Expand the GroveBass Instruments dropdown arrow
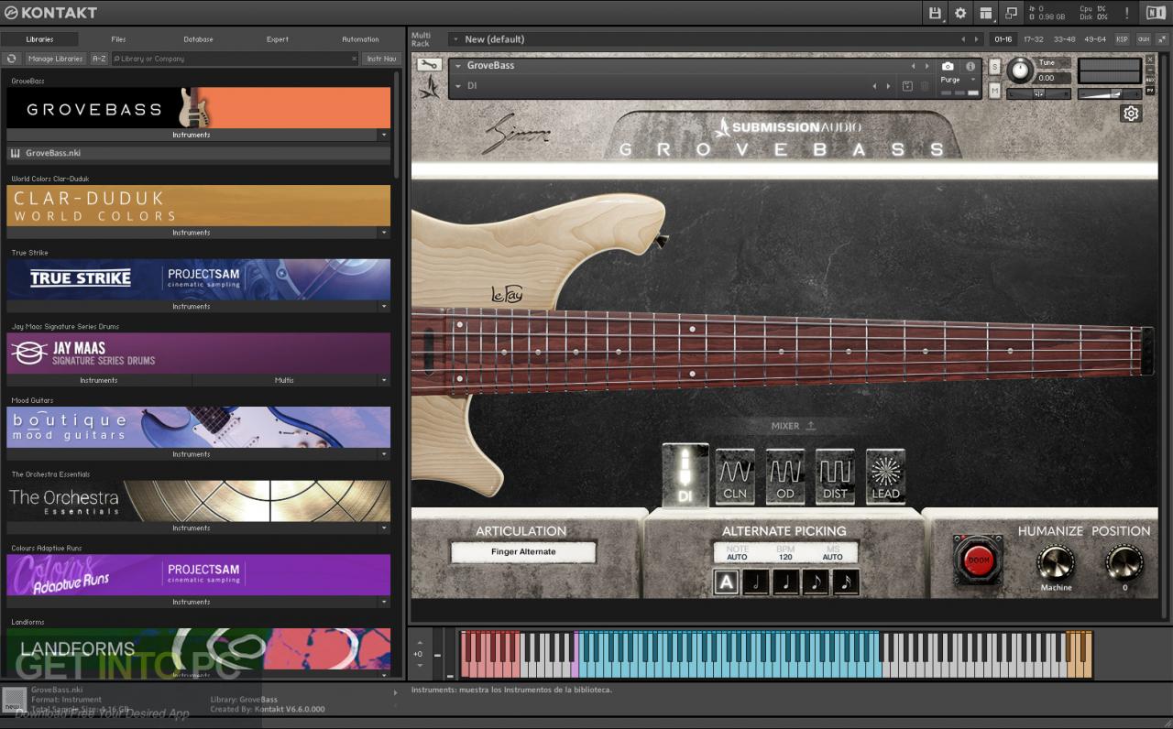This screenshot has width=1173, height=729. click(x=383, y=135)
